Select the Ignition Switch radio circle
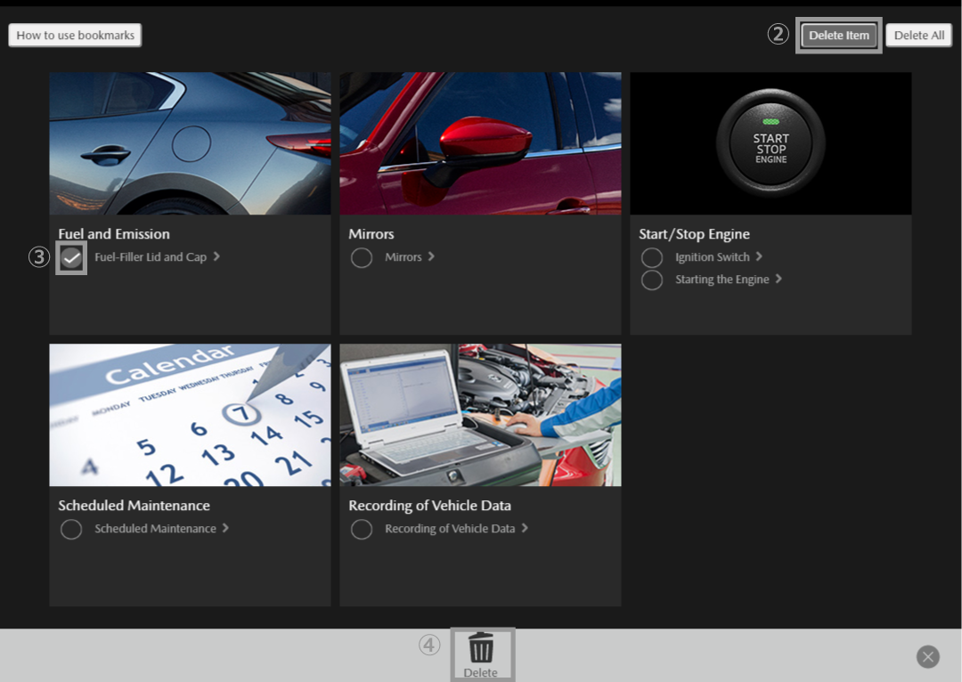962x682 pixels. pos(652,258)
